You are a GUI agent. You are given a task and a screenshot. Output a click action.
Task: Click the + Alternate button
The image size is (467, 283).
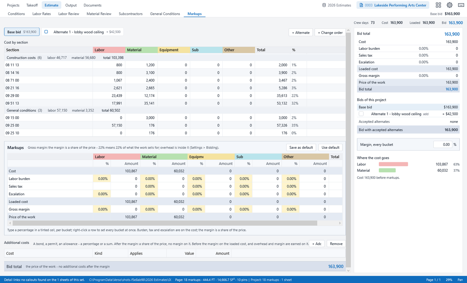pos(301,32)
